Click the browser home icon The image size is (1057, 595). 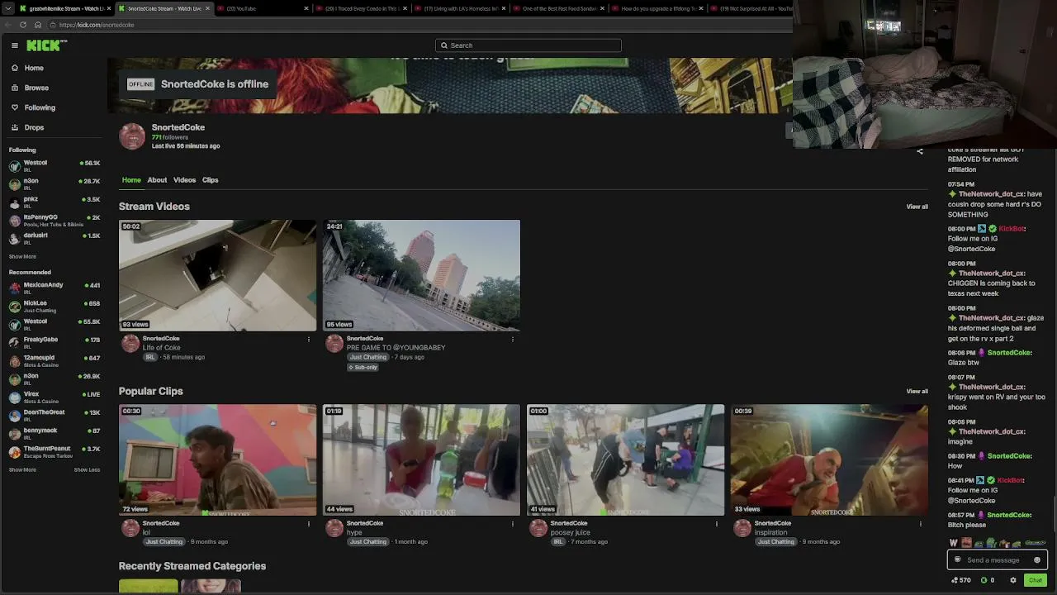(37, 25)
